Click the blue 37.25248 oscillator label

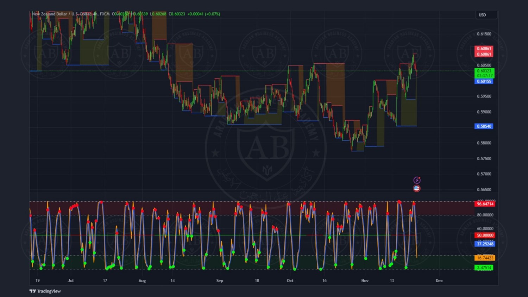485,244
